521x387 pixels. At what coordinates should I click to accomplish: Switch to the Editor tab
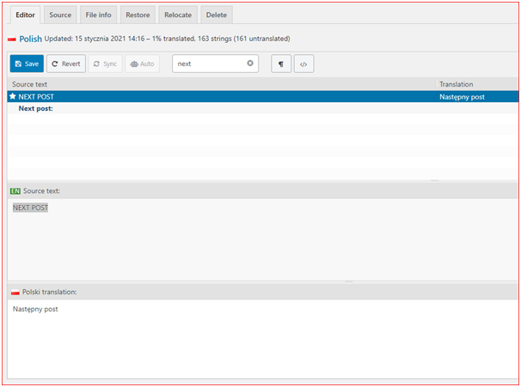pyautogui.click(x=25, y=15)
